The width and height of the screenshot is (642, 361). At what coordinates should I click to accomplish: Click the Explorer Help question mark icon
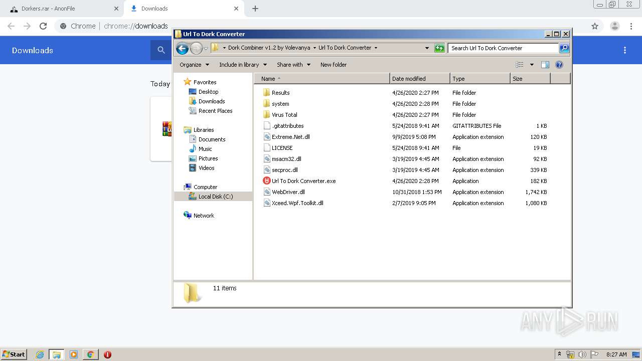[559, 65]
